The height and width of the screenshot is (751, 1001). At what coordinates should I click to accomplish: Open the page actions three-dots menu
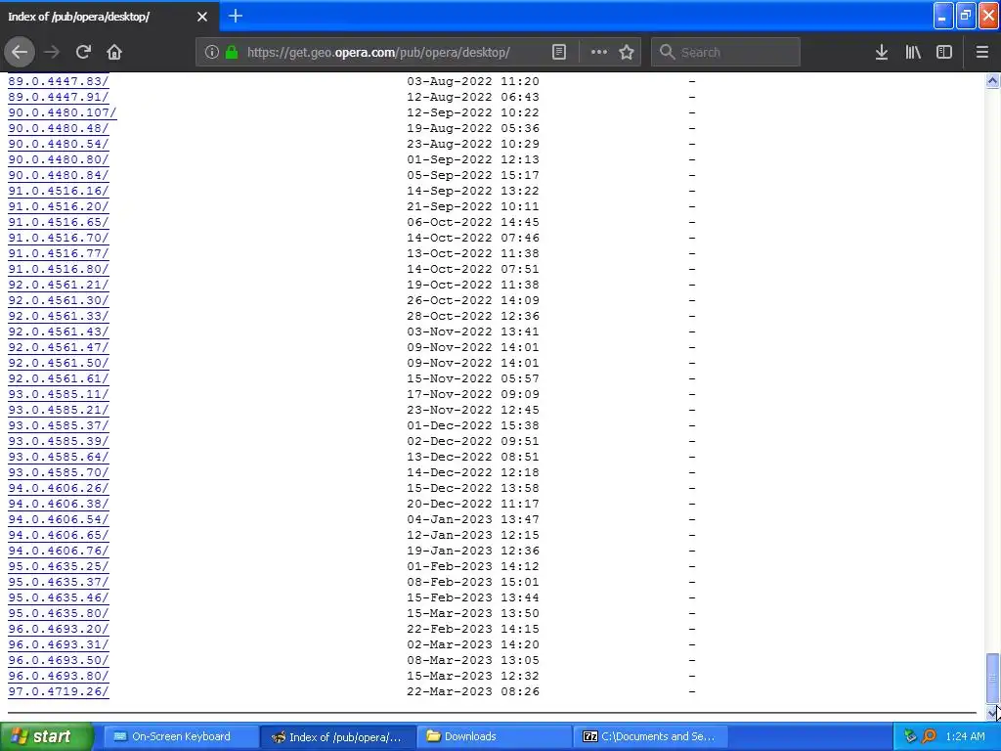[x=599, y=53]
